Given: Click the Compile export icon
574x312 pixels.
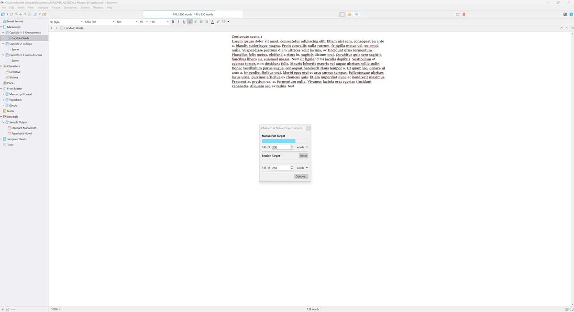Looking at the screenshot, I should 458,14.
